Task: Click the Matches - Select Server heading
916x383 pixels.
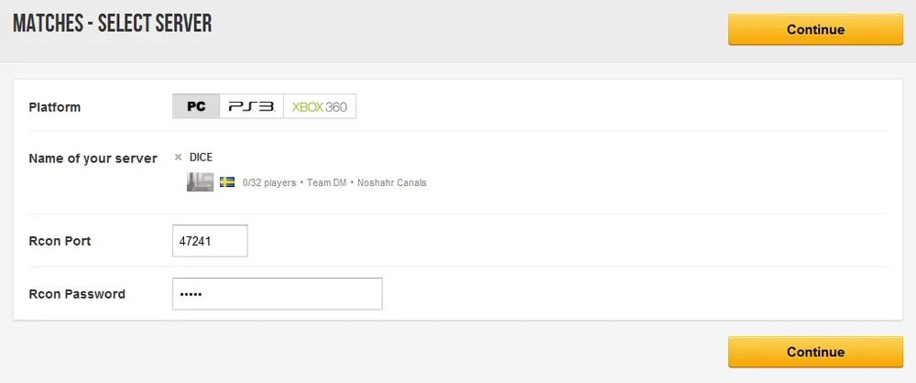Action: point(112,24)
